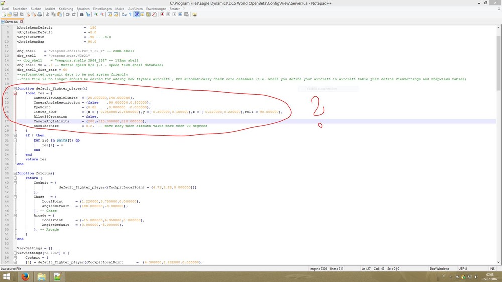The height and width of the screenshot is (282, 502).
Task: Open the Datei menu
Action: click(6, 9)
